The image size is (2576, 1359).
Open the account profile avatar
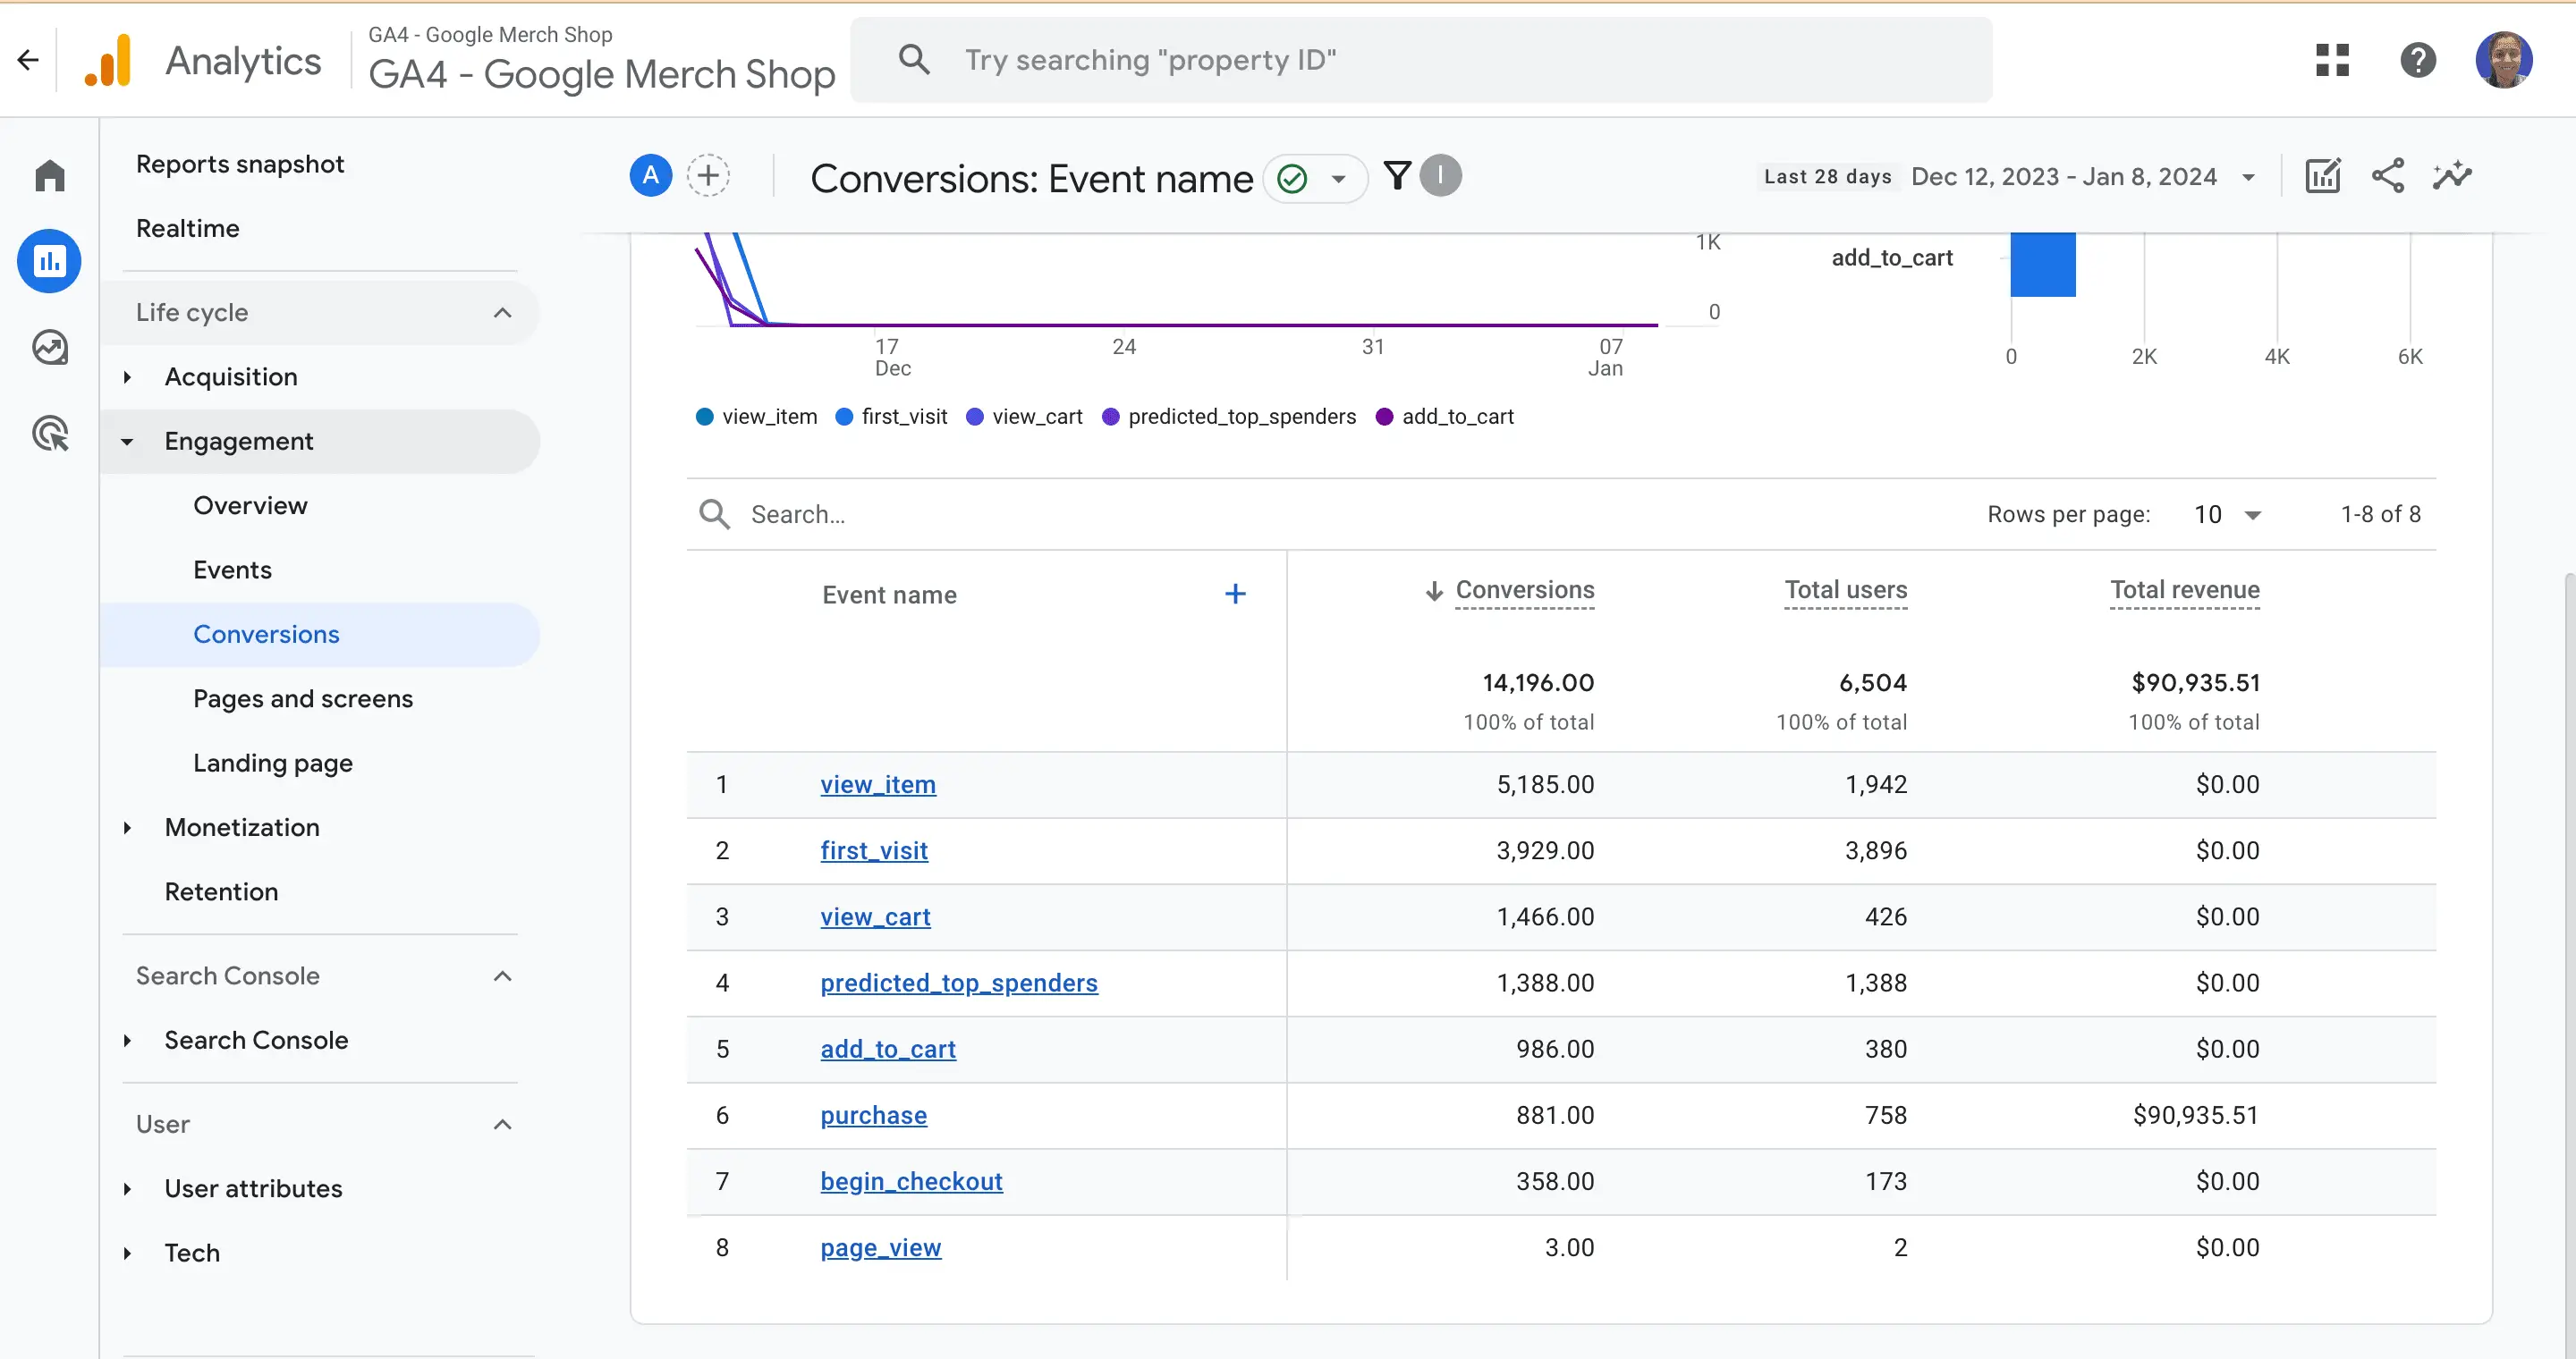pyautogui.click(x=2503, y=60)
